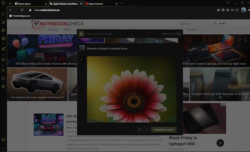Click the generated flower image
250x152 pixels.
131,89
